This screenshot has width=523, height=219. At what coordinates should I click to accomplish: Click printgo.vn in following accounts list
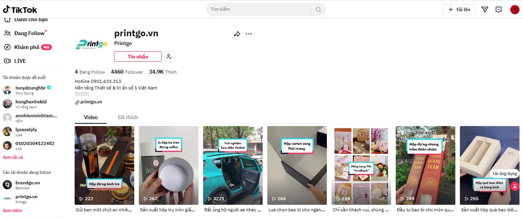(x=26, y=196)
